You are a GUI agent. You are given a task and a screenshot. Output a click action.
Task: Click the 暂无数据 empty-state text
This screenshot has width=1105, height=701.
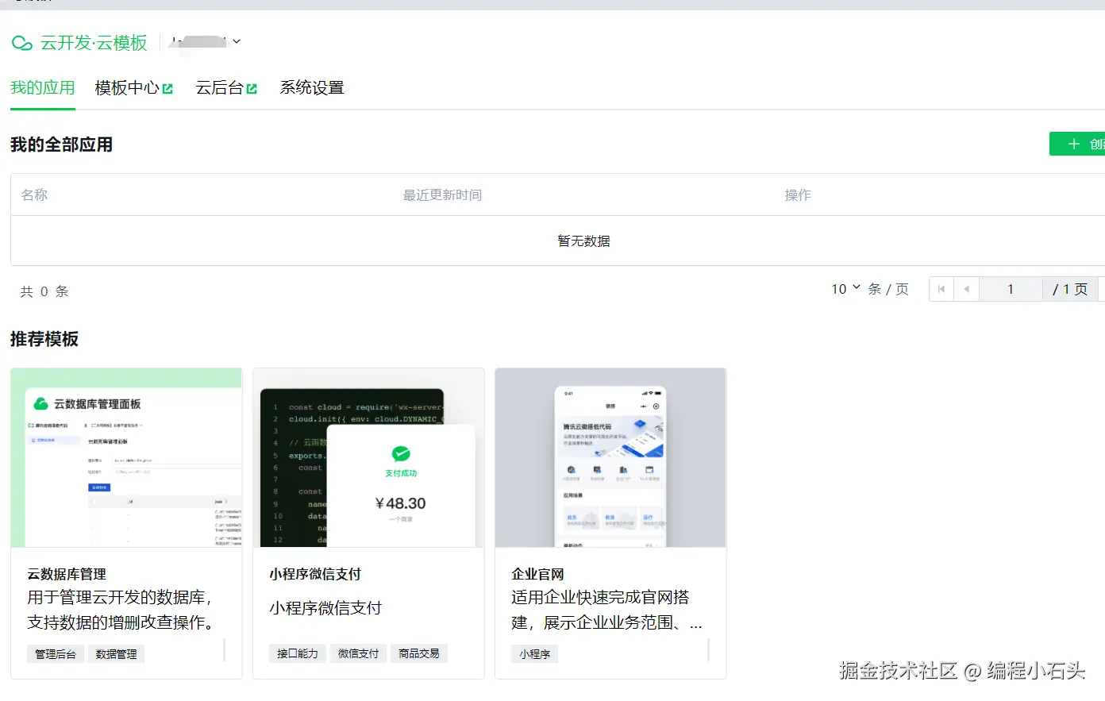coord(583,241)
